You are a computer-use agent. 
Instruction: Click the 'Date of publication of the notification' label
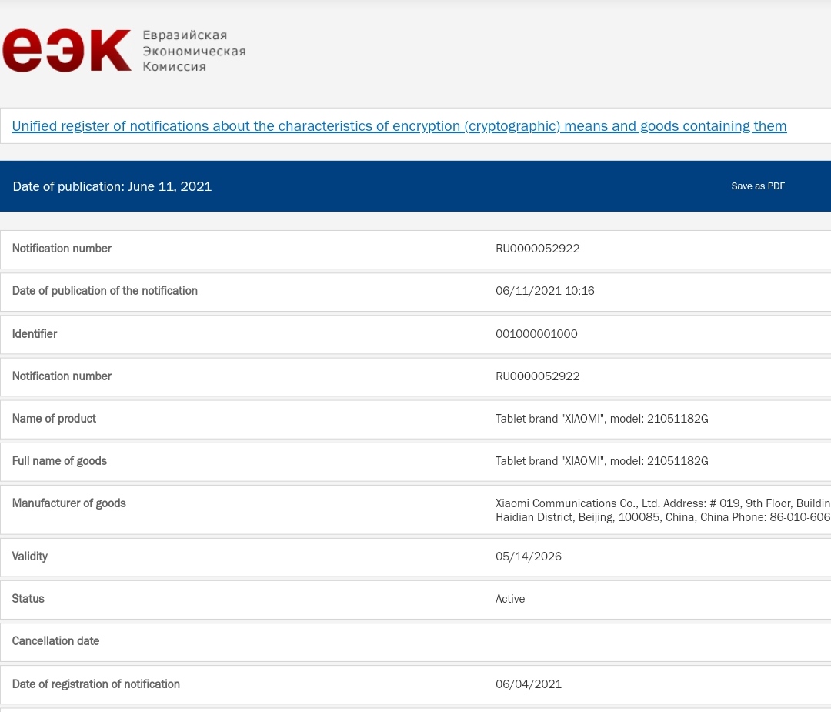coord(105,291)
